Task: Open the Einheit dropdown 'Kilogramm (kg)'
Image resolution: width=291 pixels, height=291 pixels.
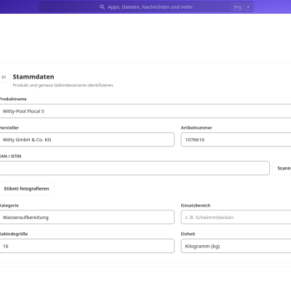Action: [236, 246]
